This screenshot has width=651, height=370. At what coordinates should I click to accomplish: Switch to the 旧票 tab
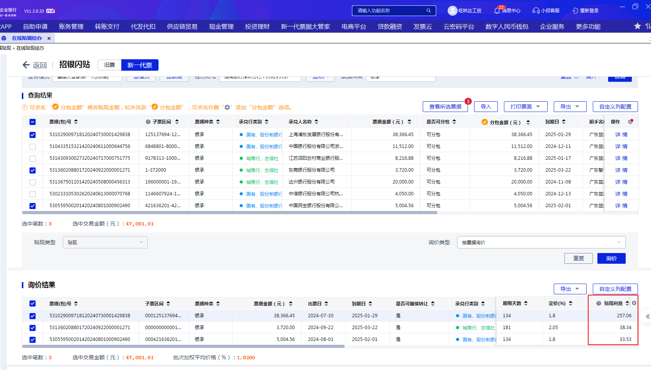[x=110, y=65]
